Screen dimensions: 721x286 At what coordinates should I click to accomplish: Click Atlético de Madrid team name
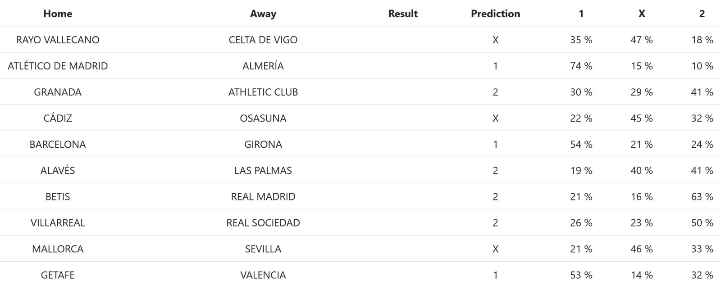tap(58, 66)
